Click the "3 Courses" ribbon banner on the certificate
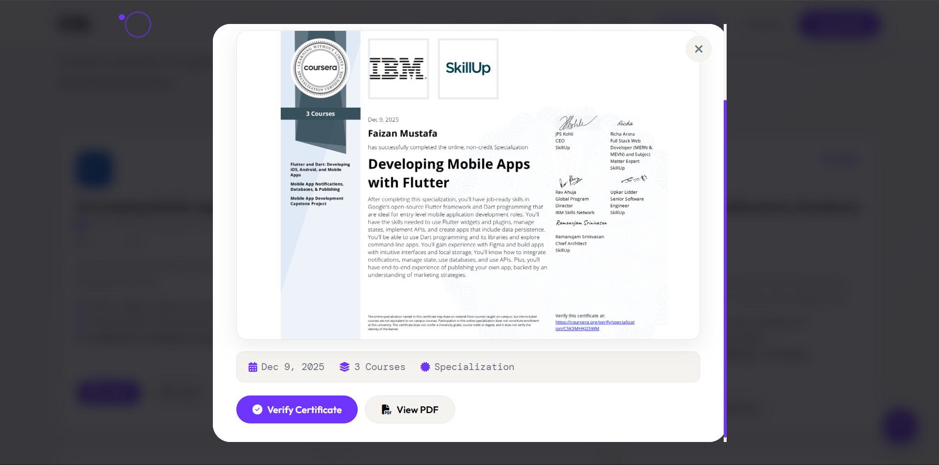 pos(321,114)
